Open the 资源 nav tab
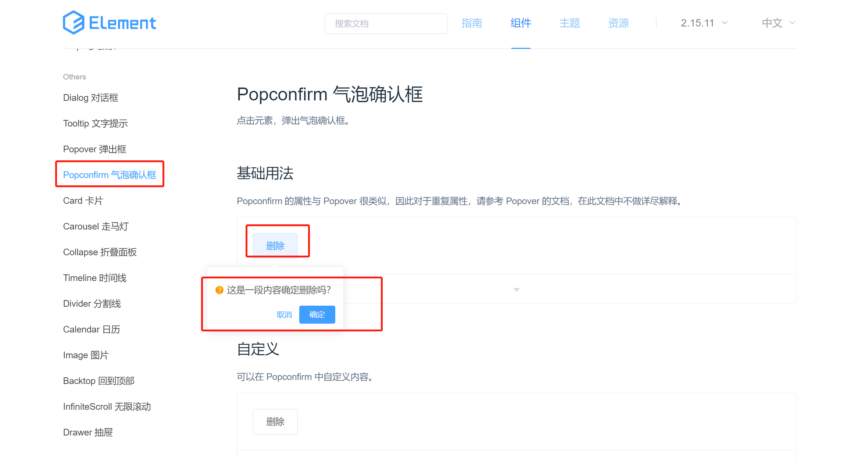Viewport: 854px width, 459px height. 618,23
